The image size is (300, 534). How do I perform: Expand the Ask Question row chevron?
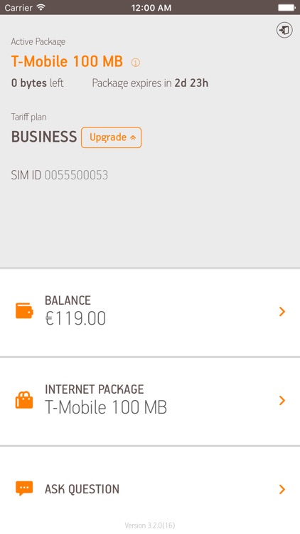coord(282,489)
